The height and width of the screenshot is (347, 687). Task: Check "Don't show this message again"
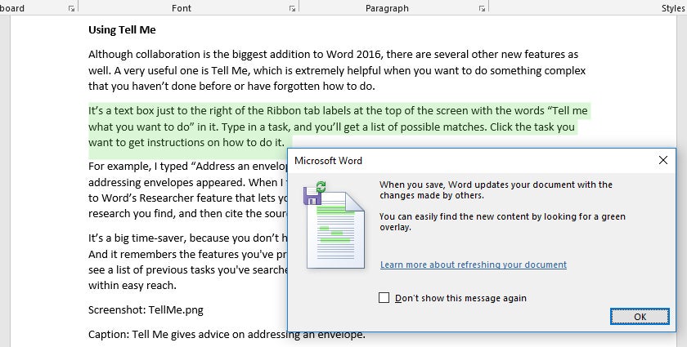[x=384, y=298]
